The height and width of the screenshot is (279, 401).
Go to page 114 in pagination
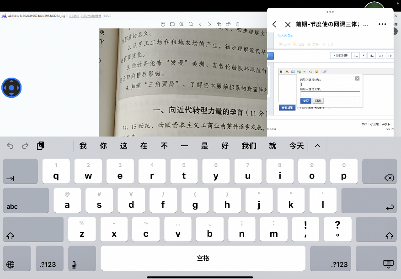[390, 55]
